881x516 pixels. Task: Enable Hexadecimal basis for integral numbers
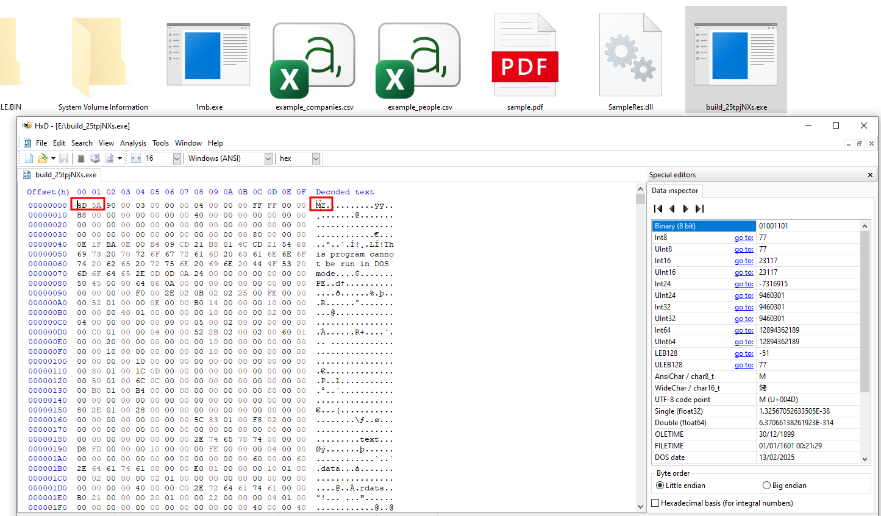coord(722,503)
